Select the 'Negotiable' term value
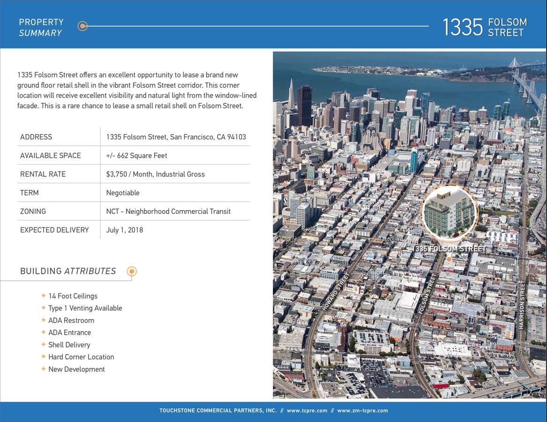The image size is (547, 422). [x=123, y=193]
